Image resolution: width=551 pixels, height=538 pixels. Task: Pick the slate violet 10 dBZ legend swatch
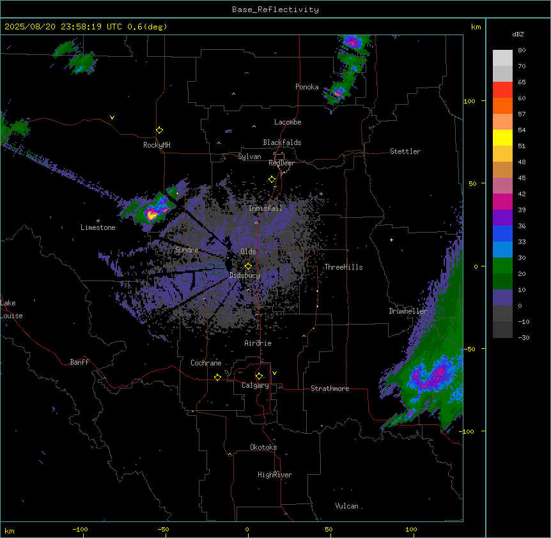click(502, 298)
